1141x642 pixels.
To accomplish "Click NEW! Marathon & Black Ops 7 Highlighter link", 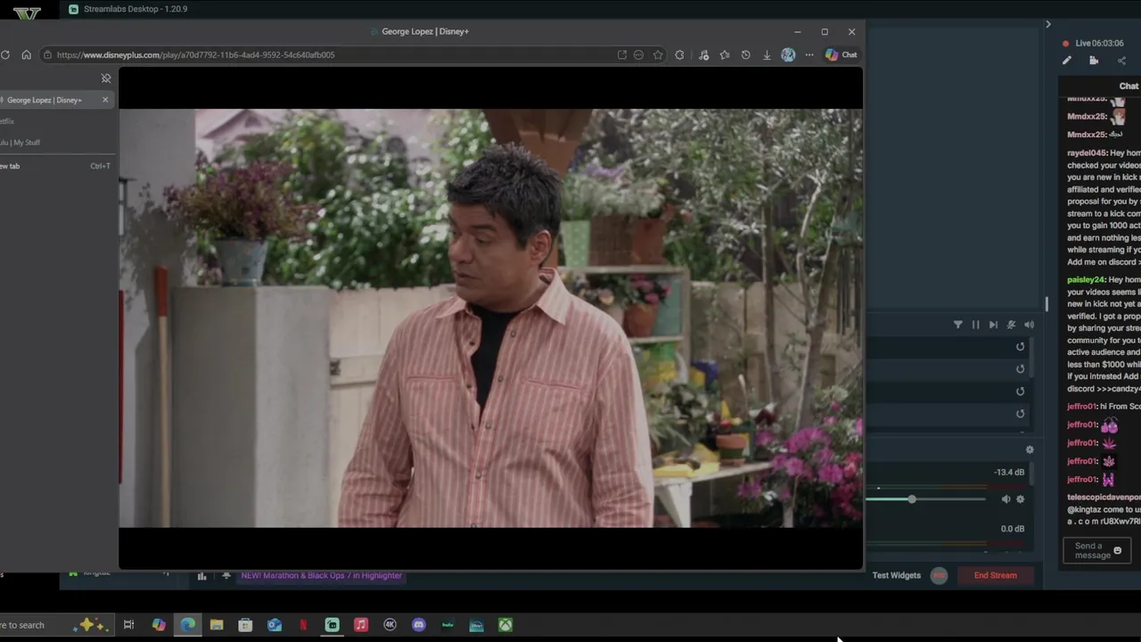I will [x=321, y=576].
